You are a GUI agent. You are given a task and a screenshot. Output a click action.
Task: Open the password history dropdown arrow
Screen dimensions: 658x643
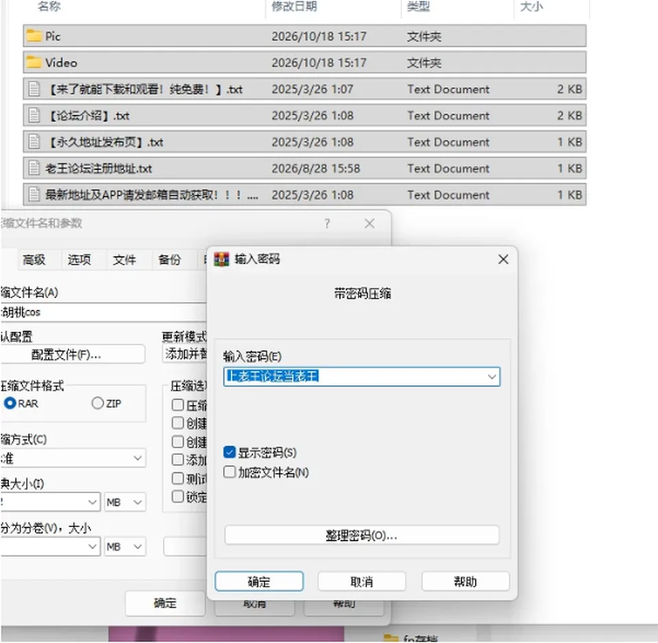[492, 376]
